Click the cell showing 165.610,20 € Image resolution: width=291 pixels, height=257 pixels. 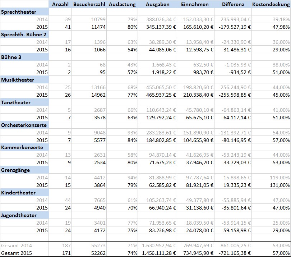click(195, 27)
